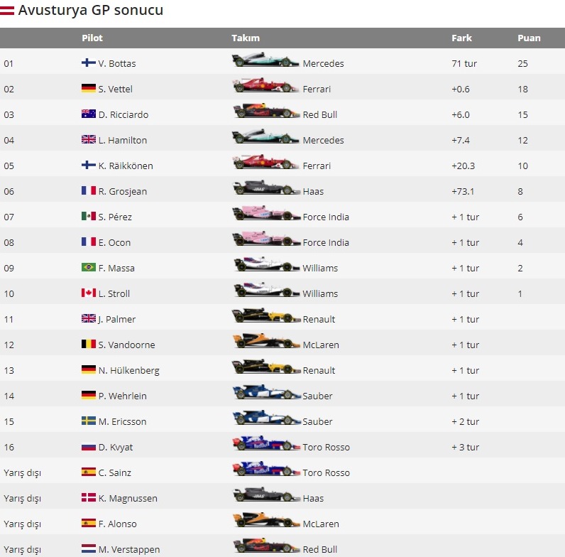
Task: Click the Swedish flag next to M. Ericsson
Action: 89,421
